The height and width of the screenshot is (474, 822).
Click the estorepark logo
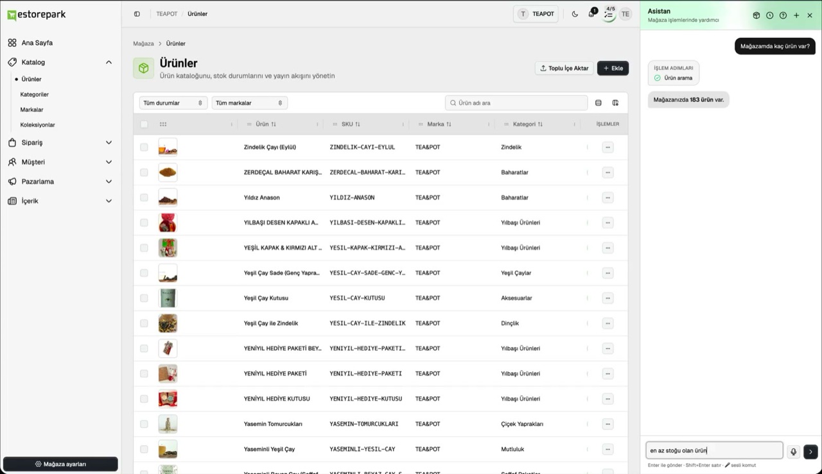37,14
